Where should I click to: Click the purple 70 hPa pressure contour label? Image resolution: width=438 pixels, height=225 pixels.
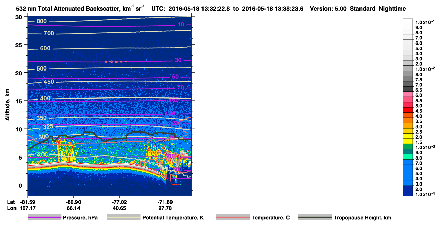180,88
